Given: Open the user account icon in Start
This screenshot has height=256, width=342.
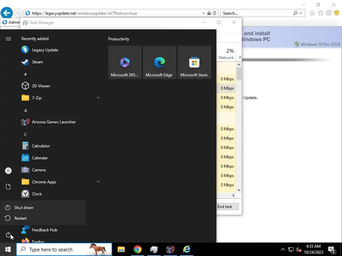Looking at the screenshot, I should tap(8, 171).
